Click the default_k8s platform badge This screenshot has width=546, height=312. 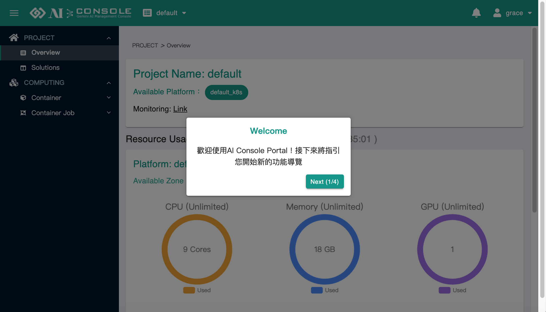click(x=226, y=92)
